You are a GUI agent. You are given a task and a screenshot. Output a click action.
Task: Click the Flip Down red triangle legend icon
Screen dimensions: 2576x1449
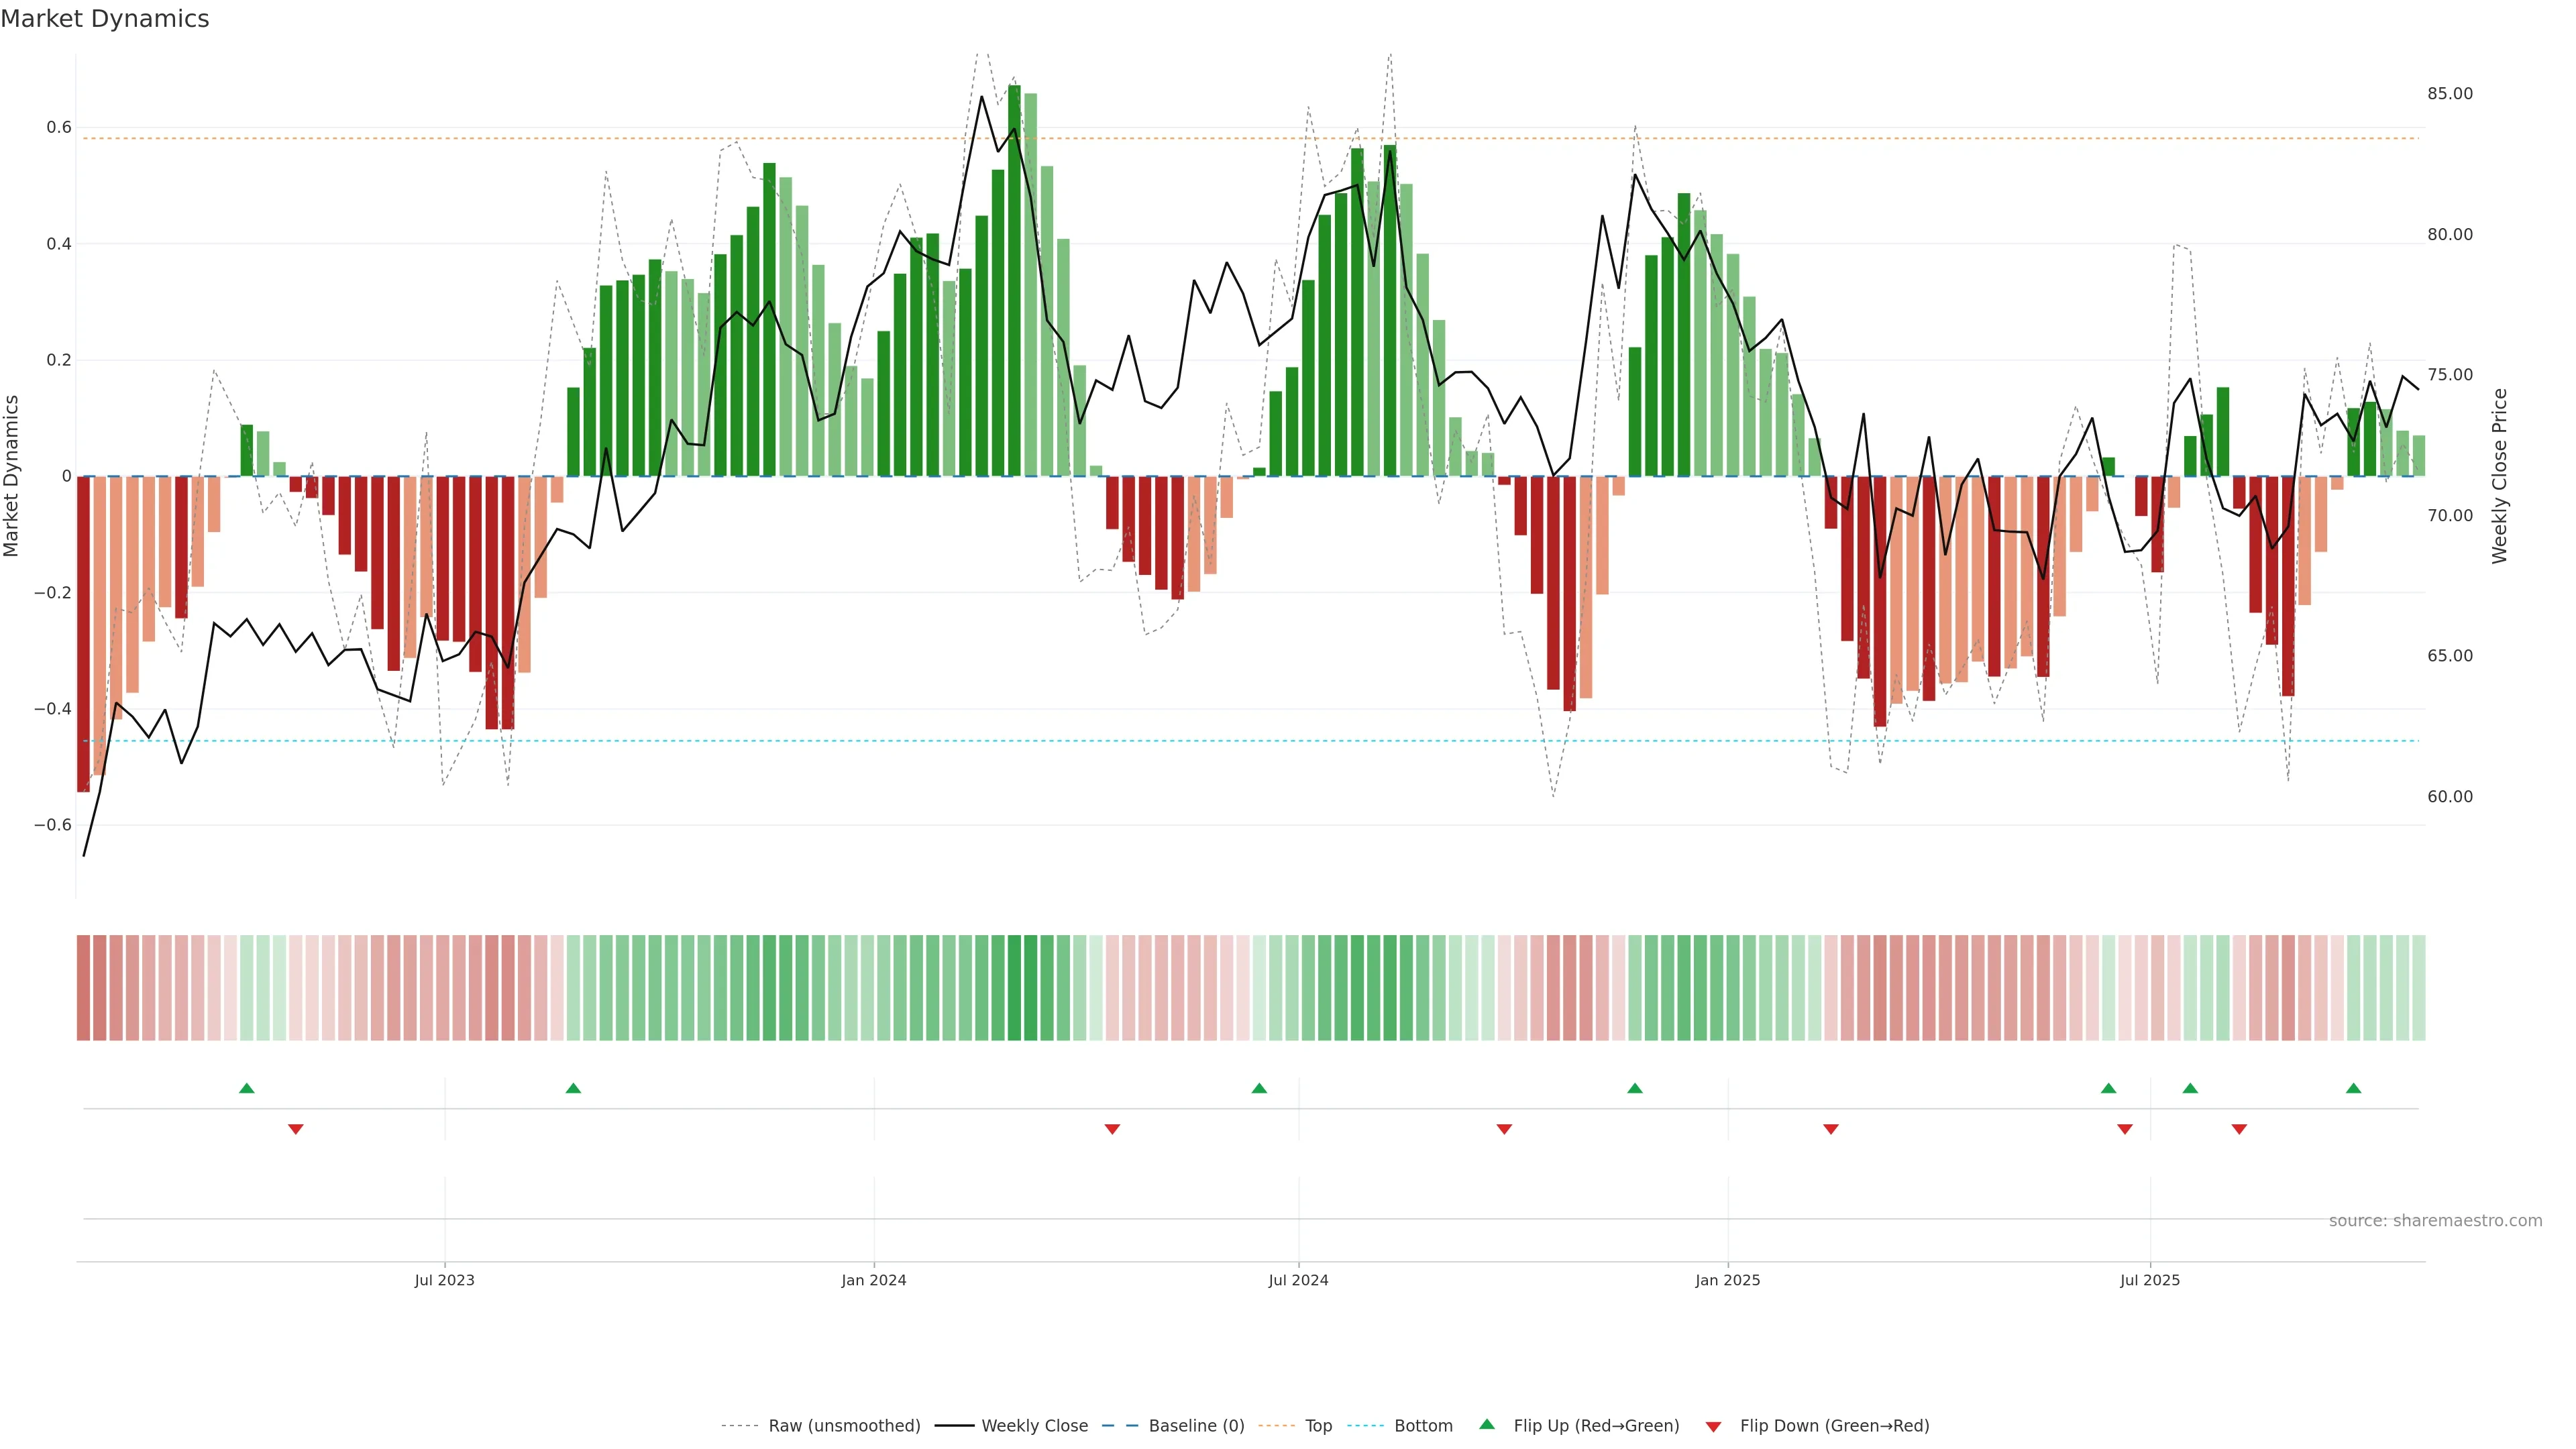click(1713, 1427)
